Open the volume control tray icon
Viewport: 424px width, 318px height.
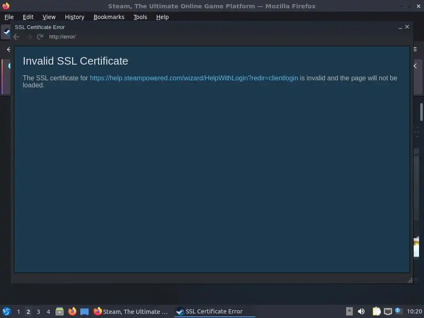point(361,311)
